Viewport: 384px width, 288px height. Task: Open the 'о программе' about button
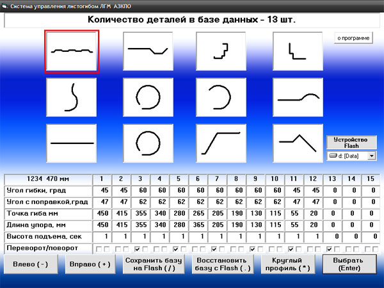tap(353, 38)
